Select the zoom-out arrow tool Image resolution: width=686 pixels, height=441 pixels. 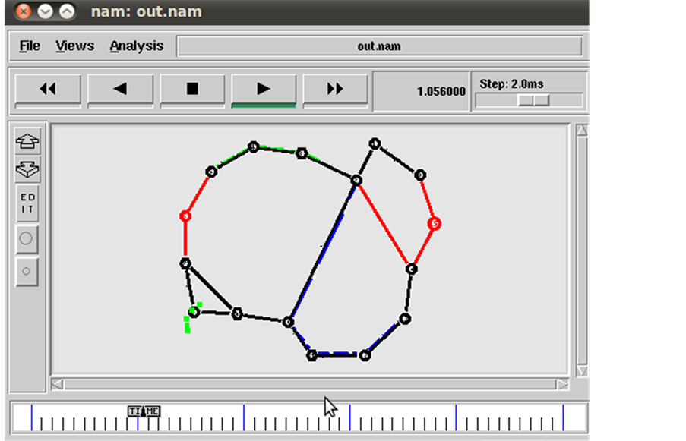[x=27, y=170]
